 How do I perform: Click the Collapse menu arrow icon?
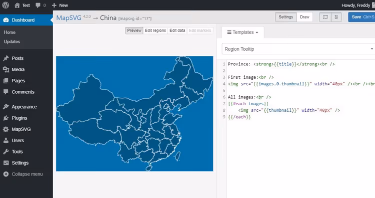[x=6, y=174]
